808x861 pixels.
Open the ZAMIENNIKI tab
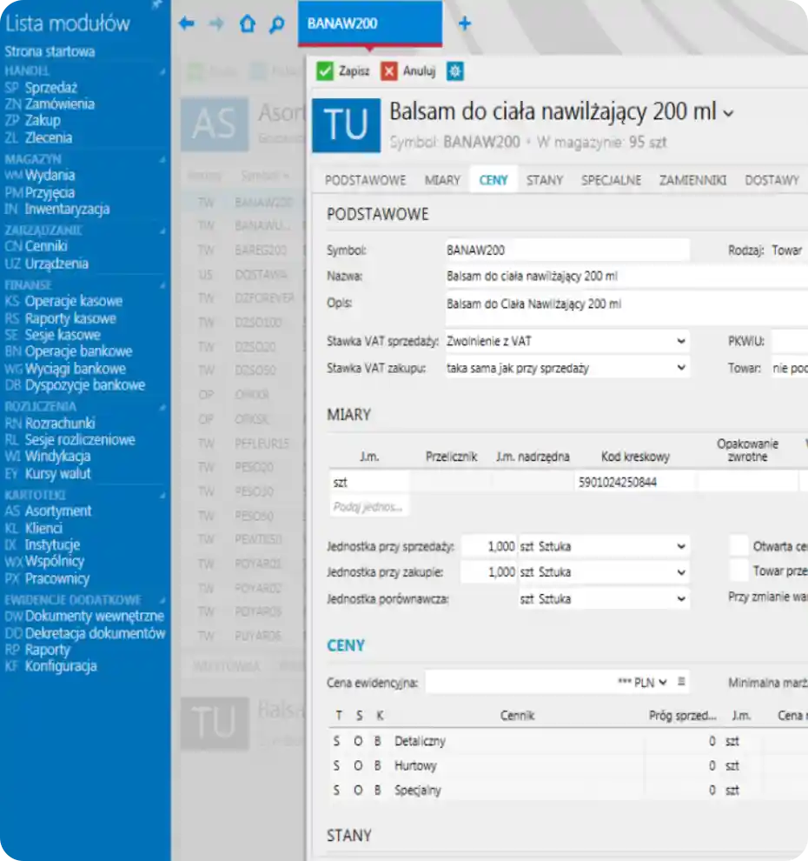click(x=692, y=180)
